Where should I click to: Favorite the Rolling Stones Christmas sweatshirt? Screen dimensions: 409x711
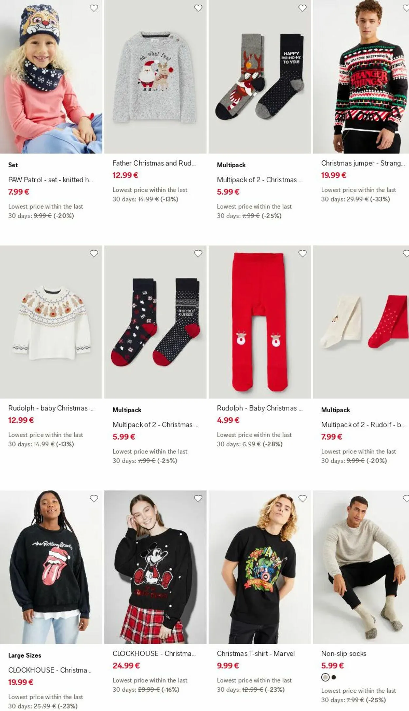94,498
